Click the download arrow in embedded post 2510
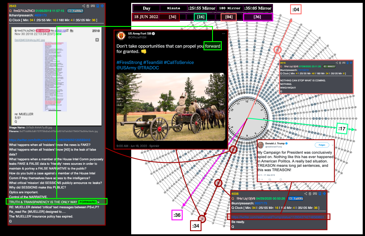This screenshot has height=236, width=365. click(97, 40)
